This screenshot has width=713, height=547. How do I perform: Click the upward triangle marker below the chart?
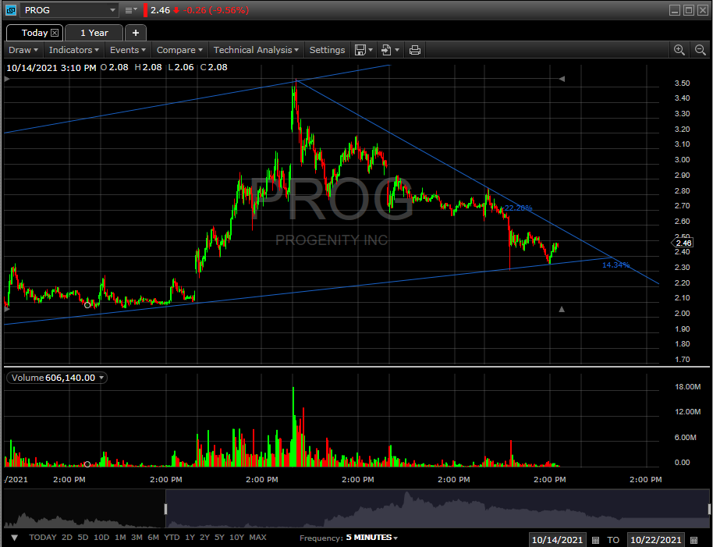tap(562, 309)
